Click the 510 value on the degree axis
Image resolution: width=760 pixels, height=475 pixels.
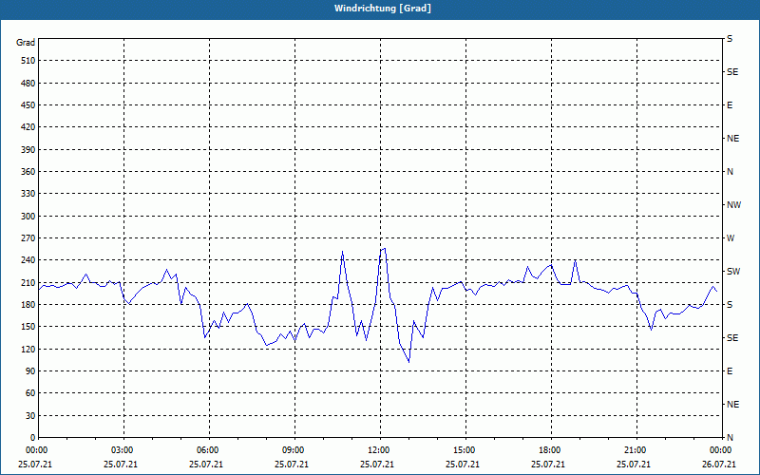coord(28,61)
